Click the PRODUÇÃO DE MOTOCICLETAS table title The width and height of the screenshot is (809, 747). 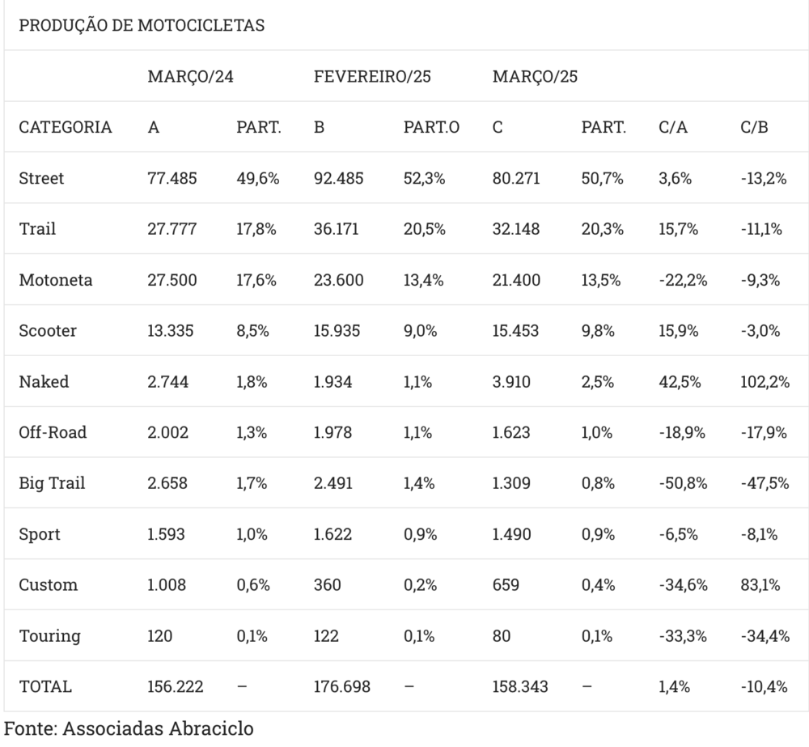(x=142, y=26)
